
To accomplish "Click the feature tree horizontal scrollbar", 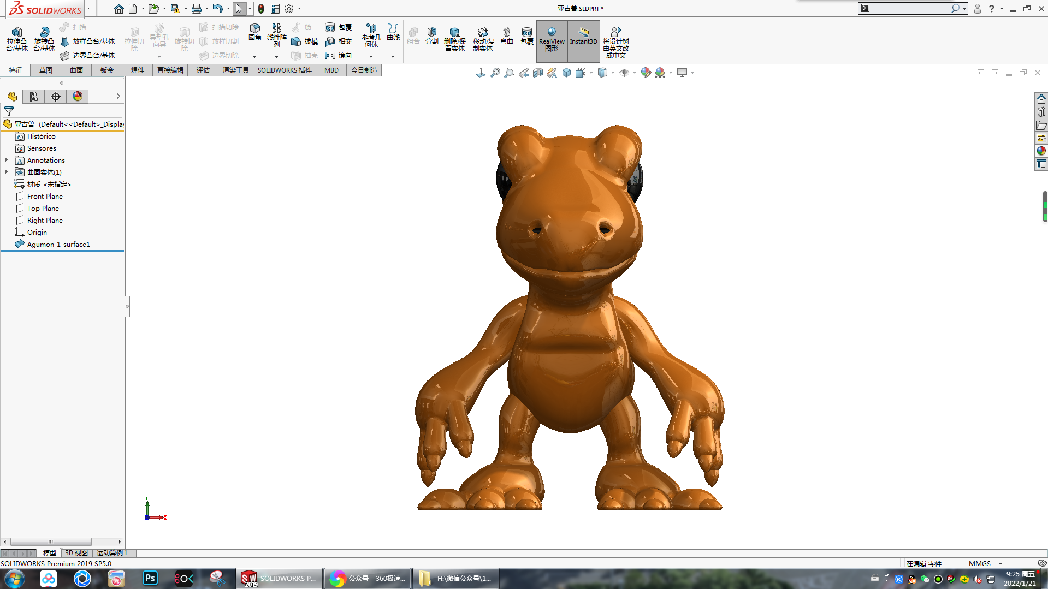I will click(x=51, y=542).
